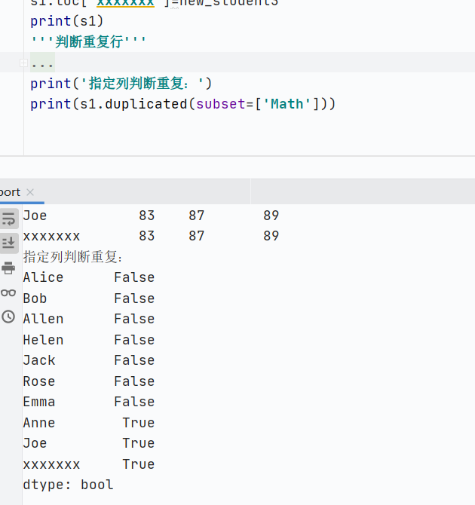475x505 pixels.
Task: Toggle soft-wrap in the console
Action: coord(8,219)
